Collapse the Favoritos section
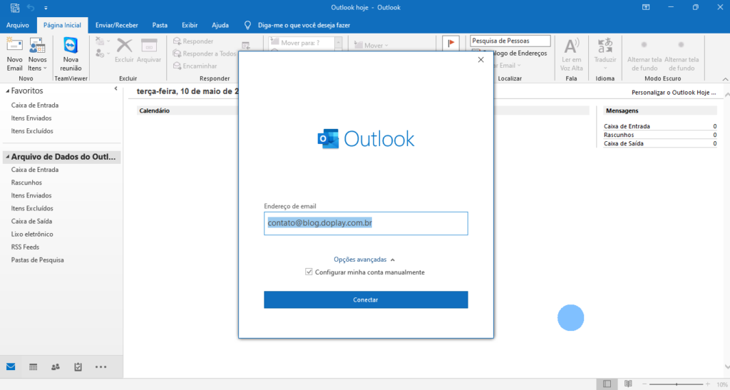This screenshot has width=730, height=390. click(x=7, y=91)
